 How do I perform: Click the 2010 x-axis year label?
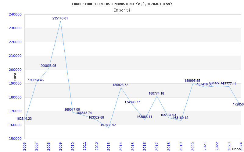tap(73, 146)
